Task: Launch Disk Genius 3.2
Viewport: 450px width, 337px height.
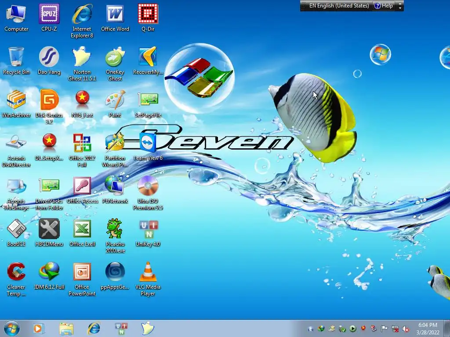Action: pos(49,107)
